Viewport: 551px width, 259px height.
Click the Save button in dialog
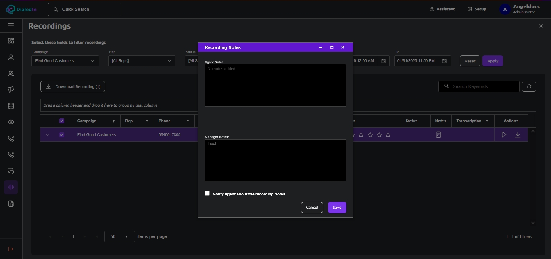(x=337, y=208)
